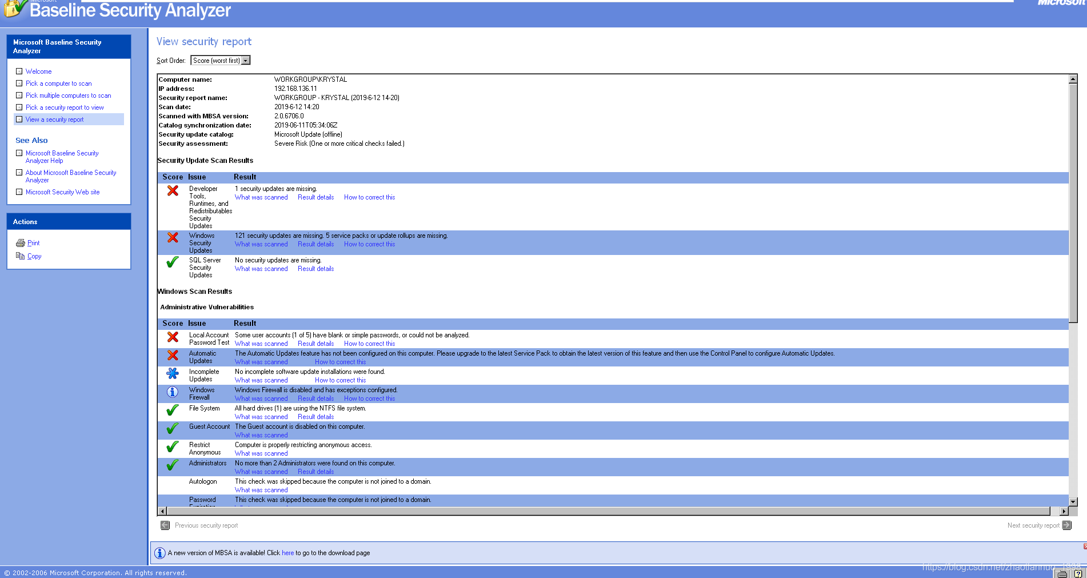The image size is (1087, 578).
Task: Click the info icon for Windows Firewall
Action: (173, 392)
